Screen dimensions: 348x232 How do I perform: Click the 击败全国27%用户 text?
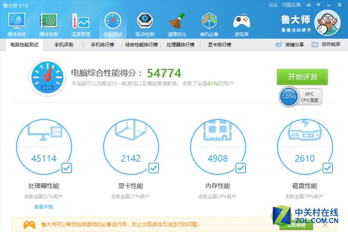[130, 196]
